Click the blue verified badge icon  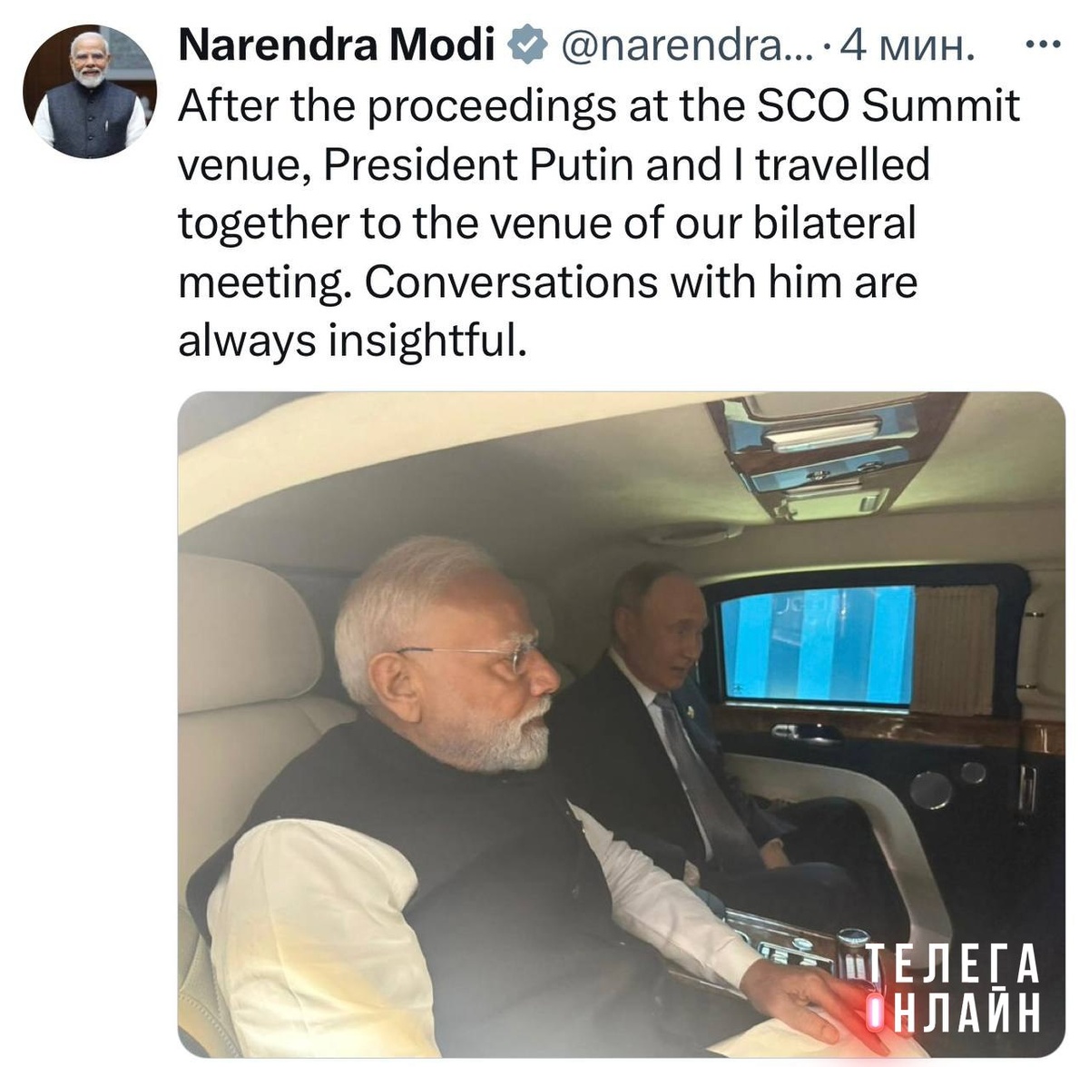click(x=527, y=45)
